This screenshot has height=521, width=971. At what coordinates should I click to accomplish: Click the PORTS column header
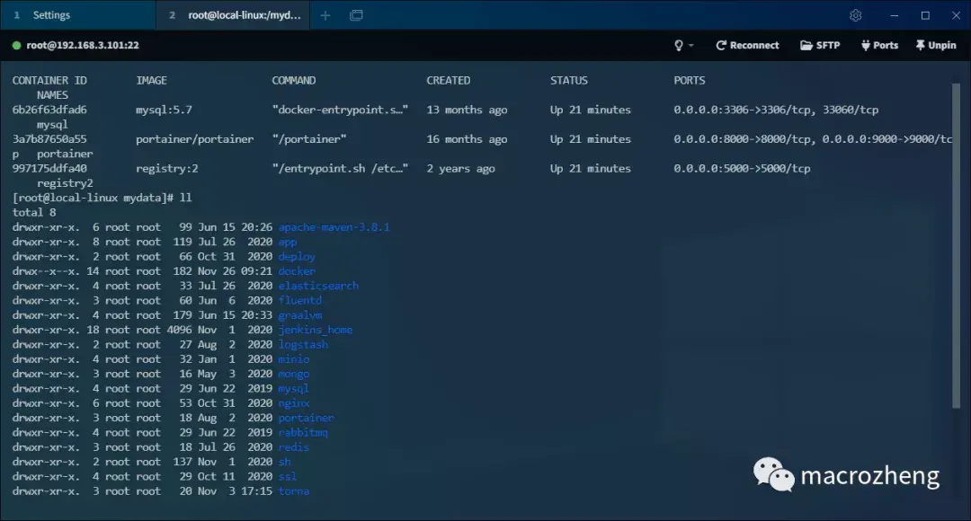690,81
